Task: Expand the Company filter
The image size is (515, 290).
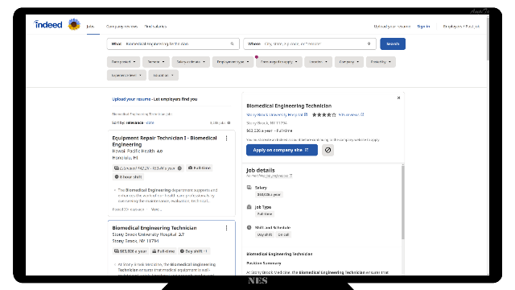Action: pyautogui.click(x=349, y=62)
